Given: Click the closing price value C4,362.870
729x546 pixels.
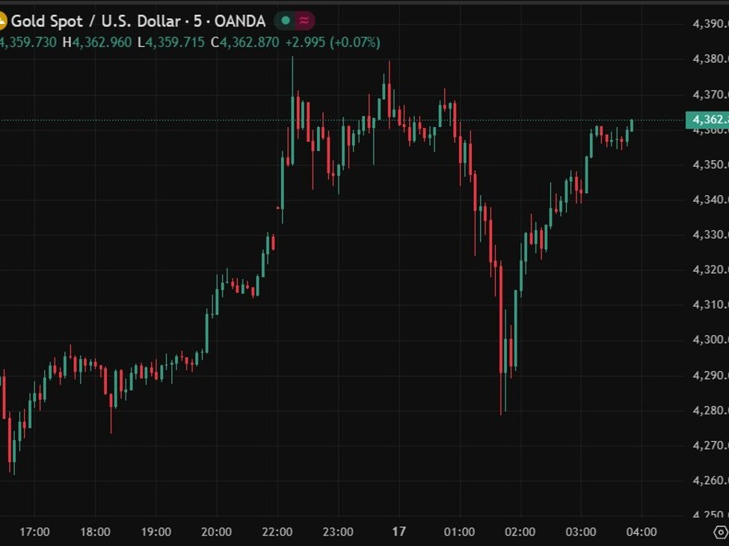Looking at the screenshot, I should (x=244, y=43).
